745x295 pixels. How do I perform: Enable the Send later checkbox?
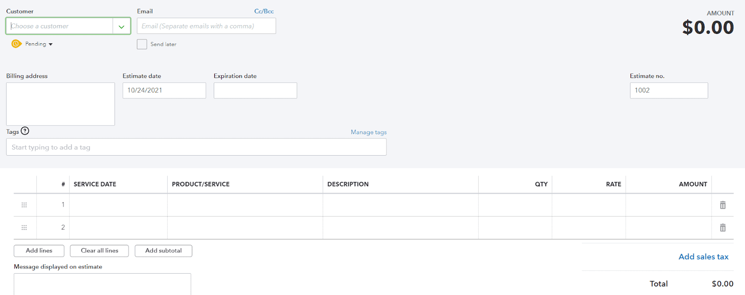click(x=142, y=44)
